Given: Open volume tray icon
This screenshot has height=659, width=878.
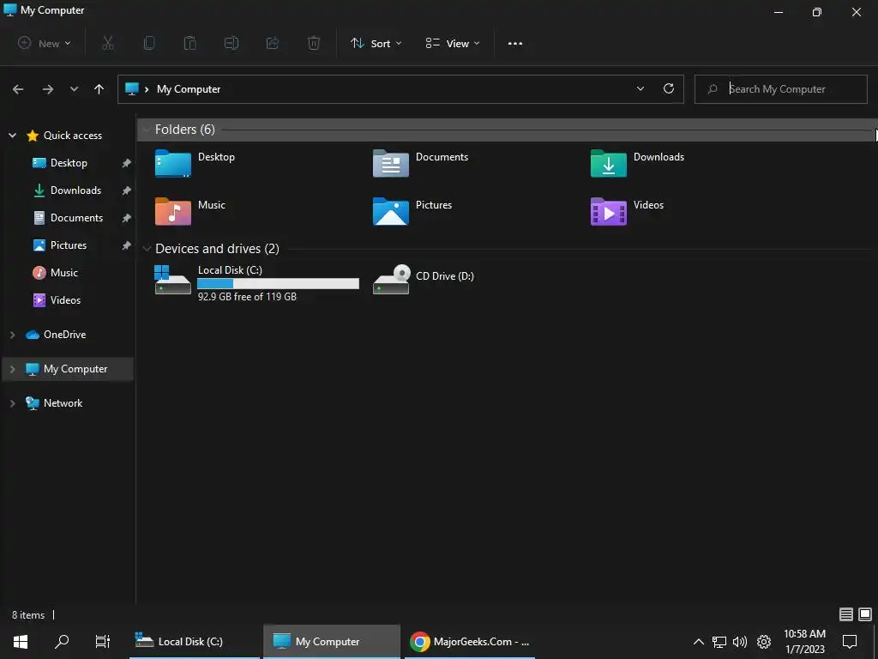Looking at the screenshot, I should [740, 642].
